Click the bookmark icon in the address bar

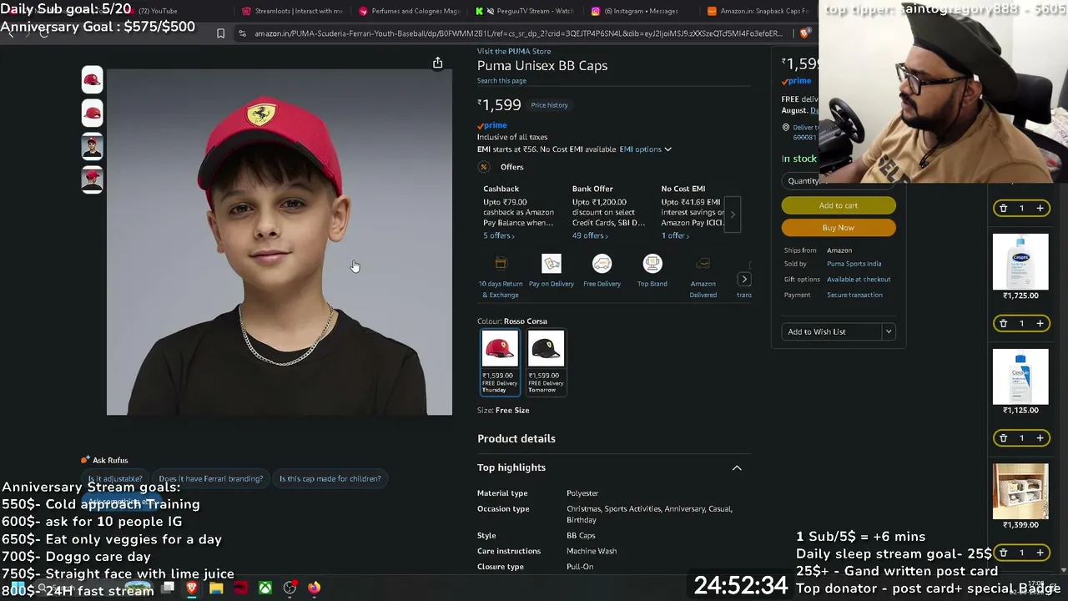tap(220, 33)
